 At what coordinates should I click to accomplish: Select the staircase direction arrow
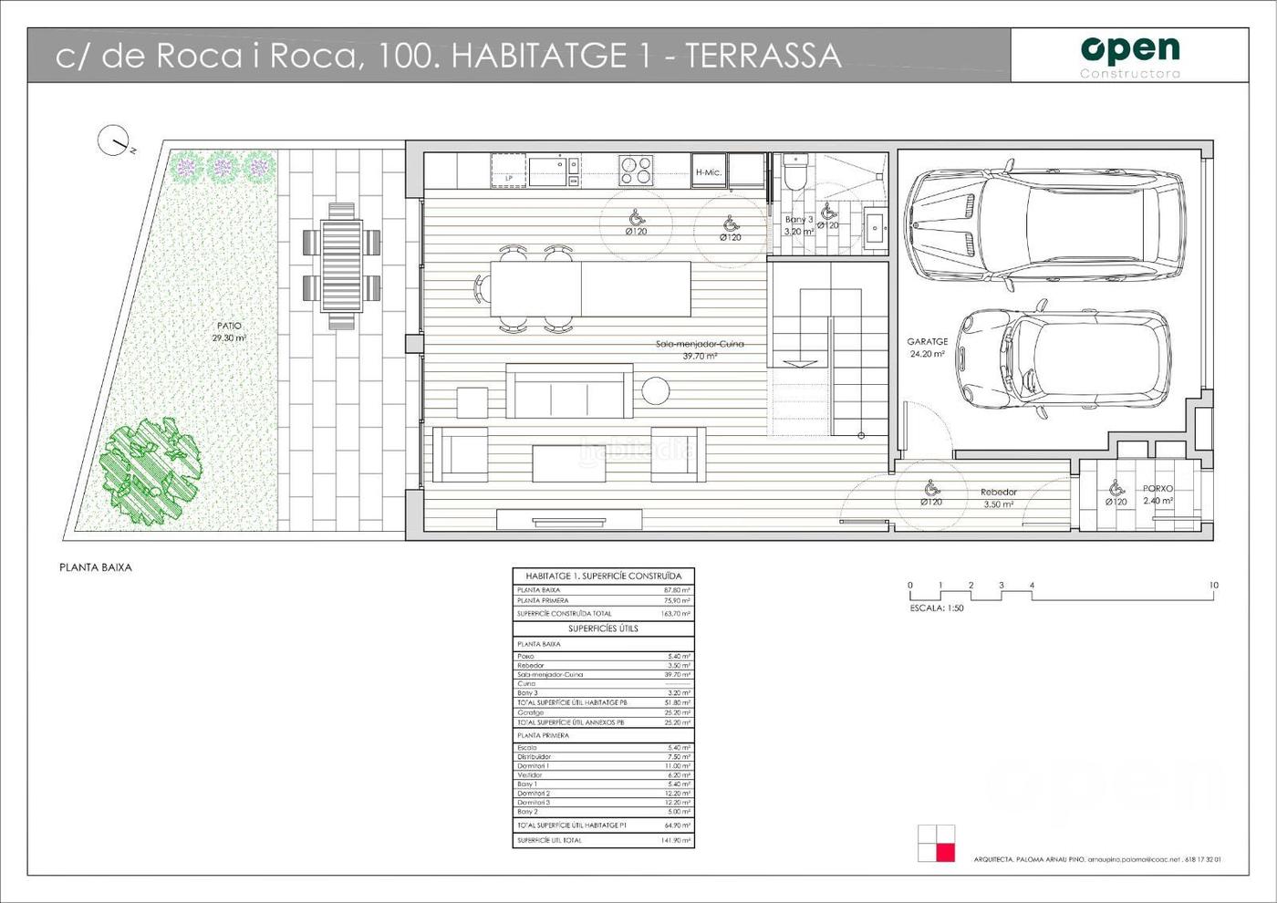pos(801,362)
